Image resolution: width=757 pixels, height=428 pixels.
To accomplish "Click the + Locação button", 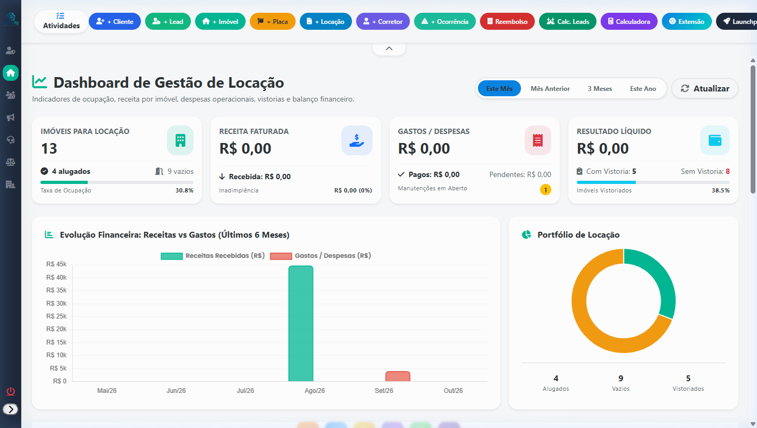I will (x=326, y=21).
